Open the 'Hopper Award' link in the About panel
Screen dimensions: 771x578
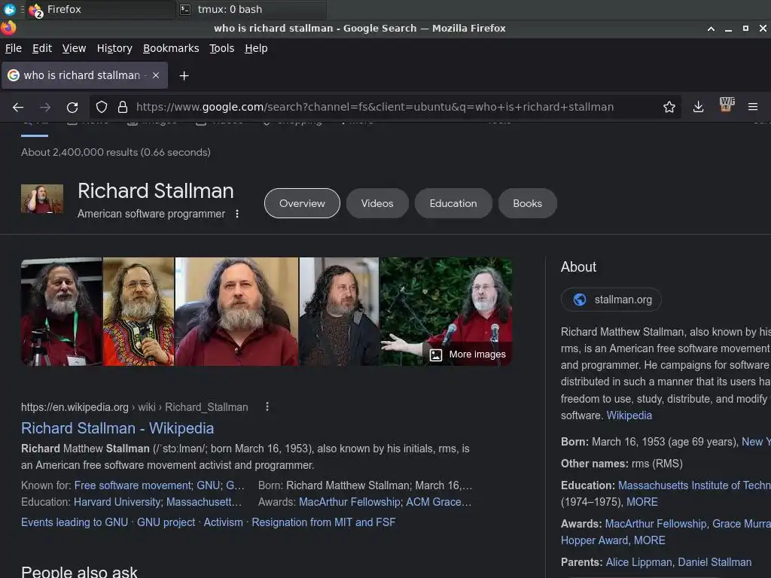pyautogui.click(x=595, y=540)
